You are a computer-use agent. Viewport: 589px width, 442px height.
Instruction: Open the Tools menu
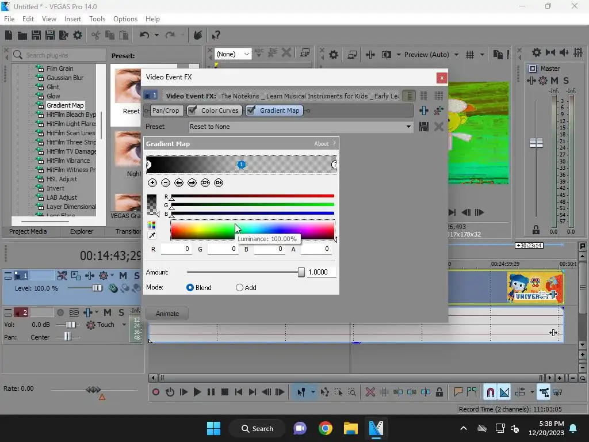tap(97, 19)
